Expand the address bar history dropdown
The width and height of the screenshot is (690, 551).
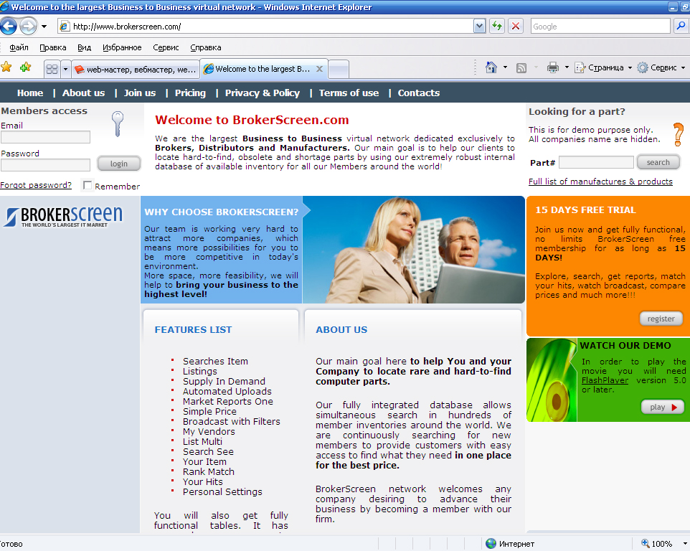[x=479, y=27]
